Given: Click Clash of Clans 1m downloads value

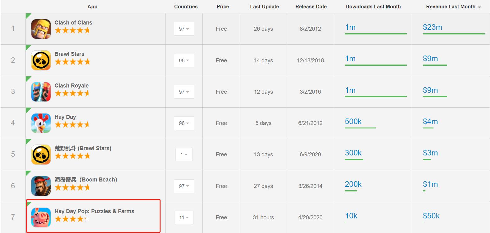Looking at the screenshot, I should click(350, 27).
